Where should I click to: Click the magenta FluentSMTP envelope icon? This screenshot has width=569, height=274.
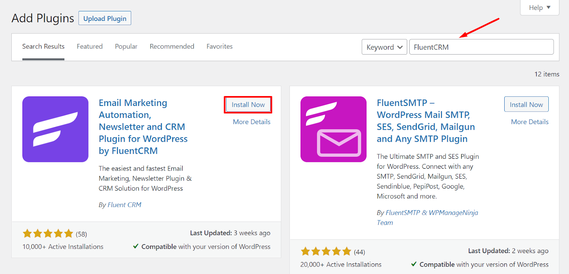click(334, 129)
